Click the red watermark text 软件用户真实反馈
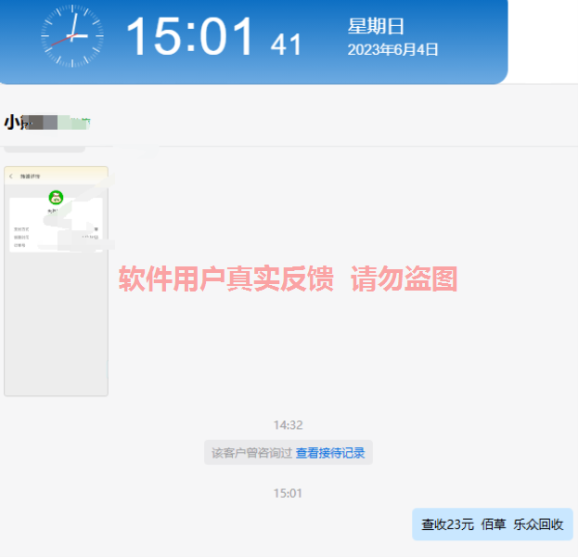Viewport: 578px width, 557px height. point(225,278)
